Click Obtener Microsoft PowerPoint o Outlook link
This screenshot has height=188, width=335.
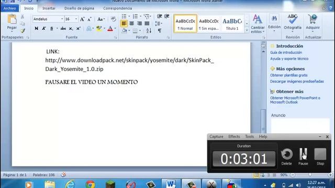tap(295, 100)
